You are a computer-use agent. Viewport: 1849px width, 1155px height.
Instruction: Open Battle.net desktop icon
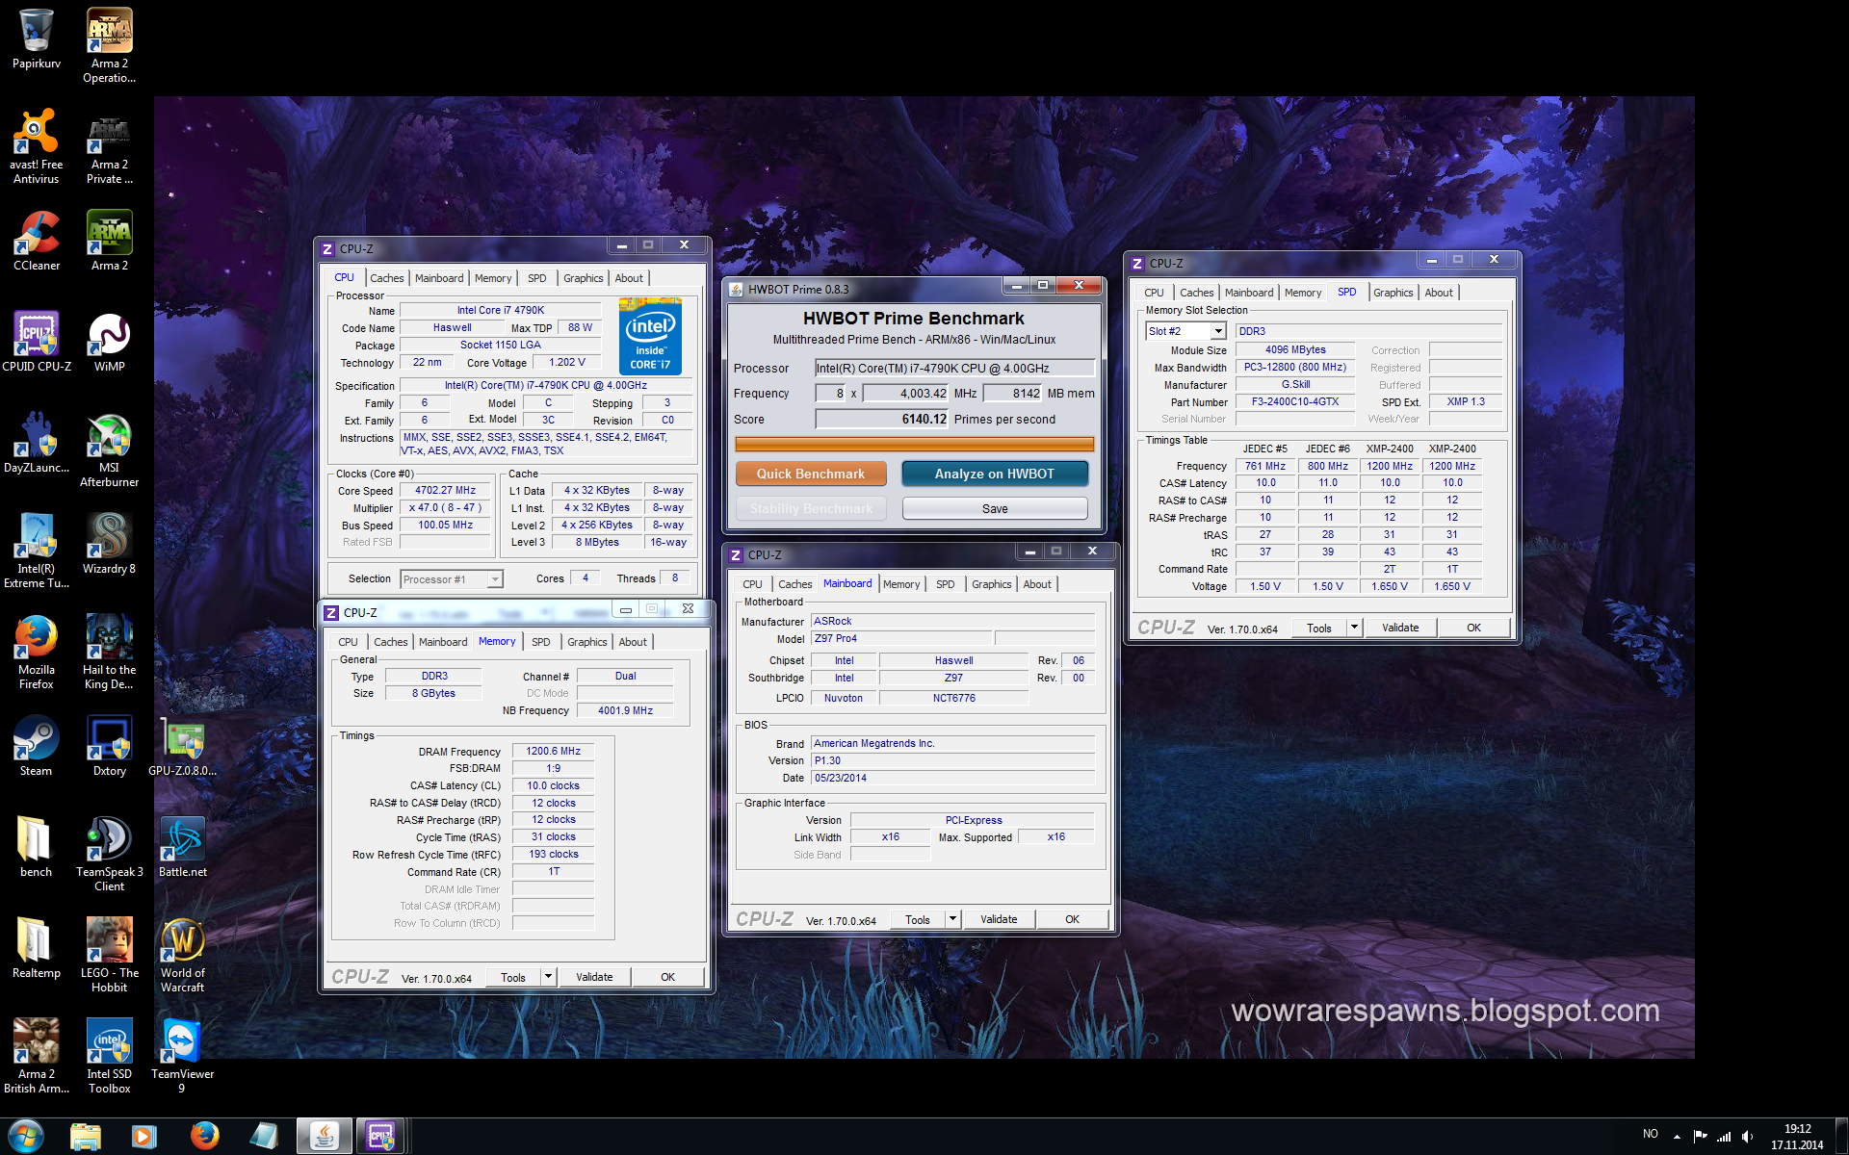[x=182, y=846]
